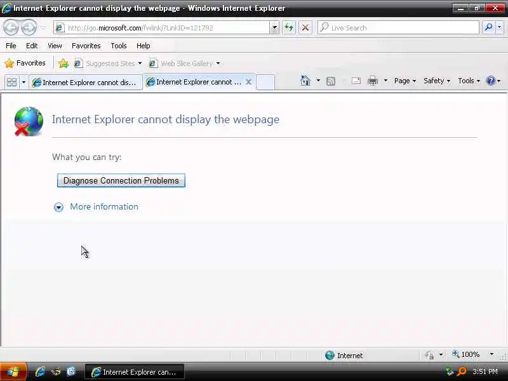Click the Help question mark icon

[490, 81]
